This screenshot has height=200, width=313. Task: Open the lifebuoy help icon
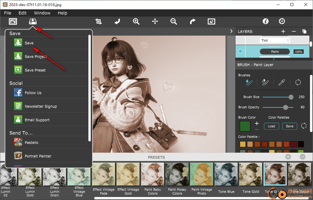pos(282,21)
